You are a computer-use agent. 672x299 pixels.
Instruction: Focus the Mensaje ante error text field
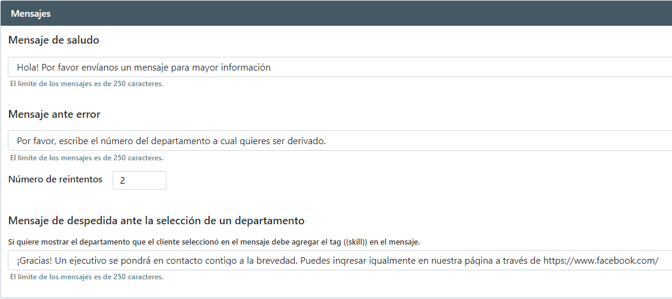point(340,141)
